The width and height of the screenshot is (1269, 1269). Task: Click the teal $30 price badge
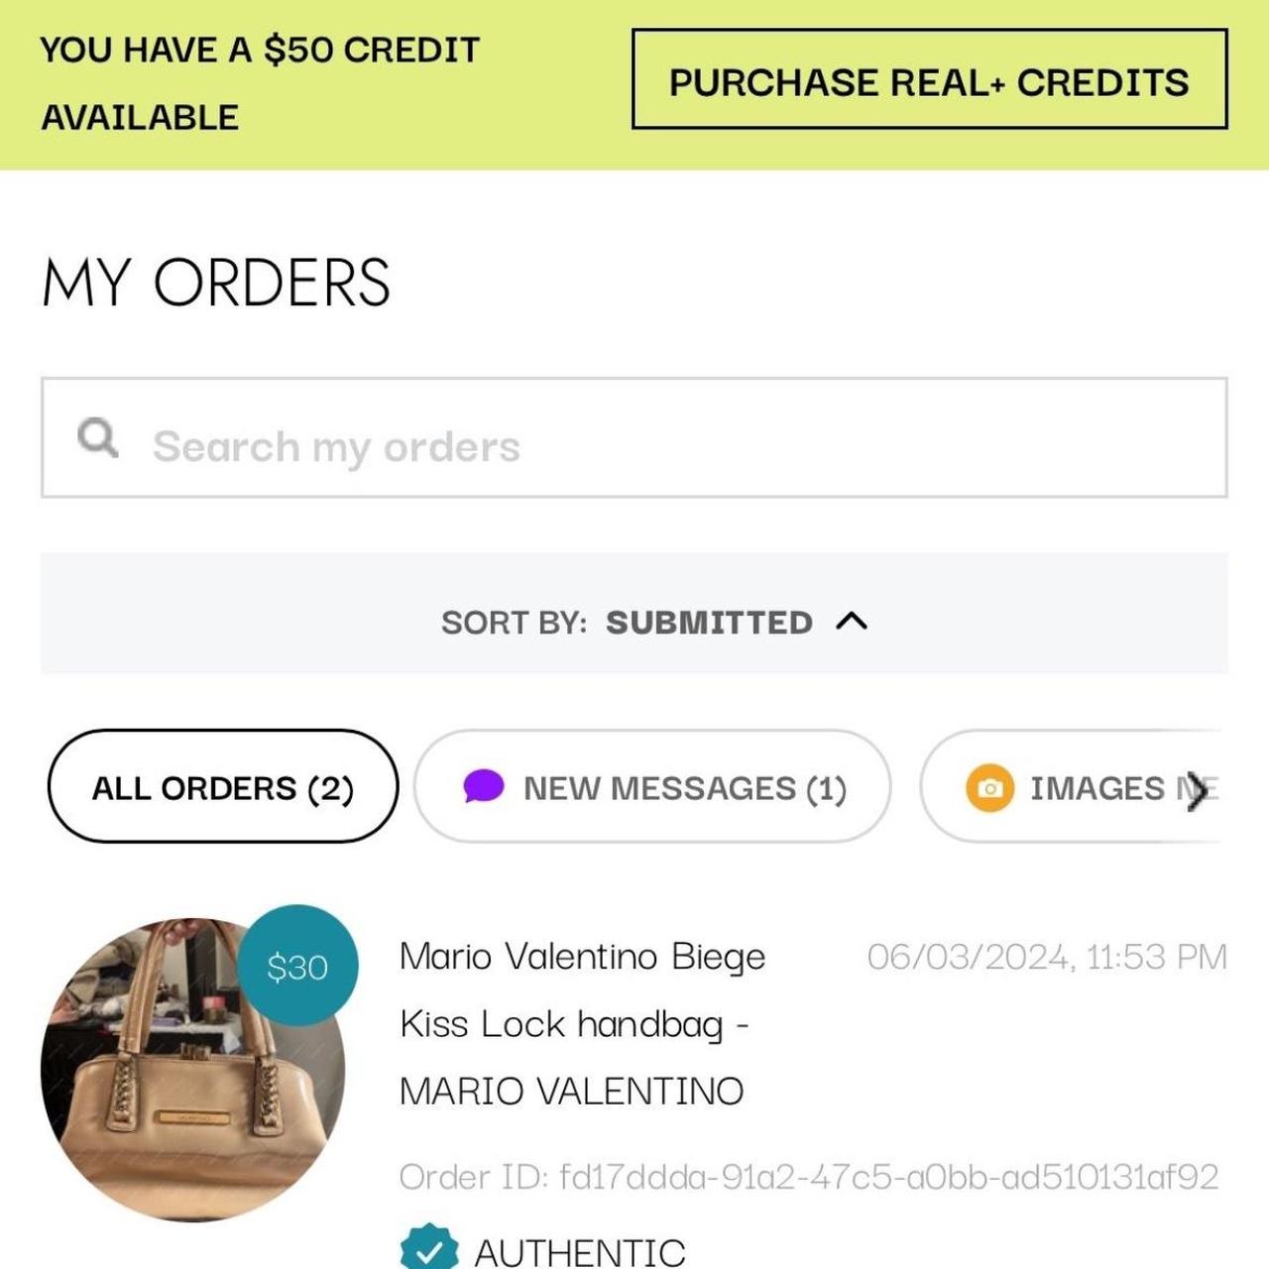pyautogui.click(x=297, y=966)
